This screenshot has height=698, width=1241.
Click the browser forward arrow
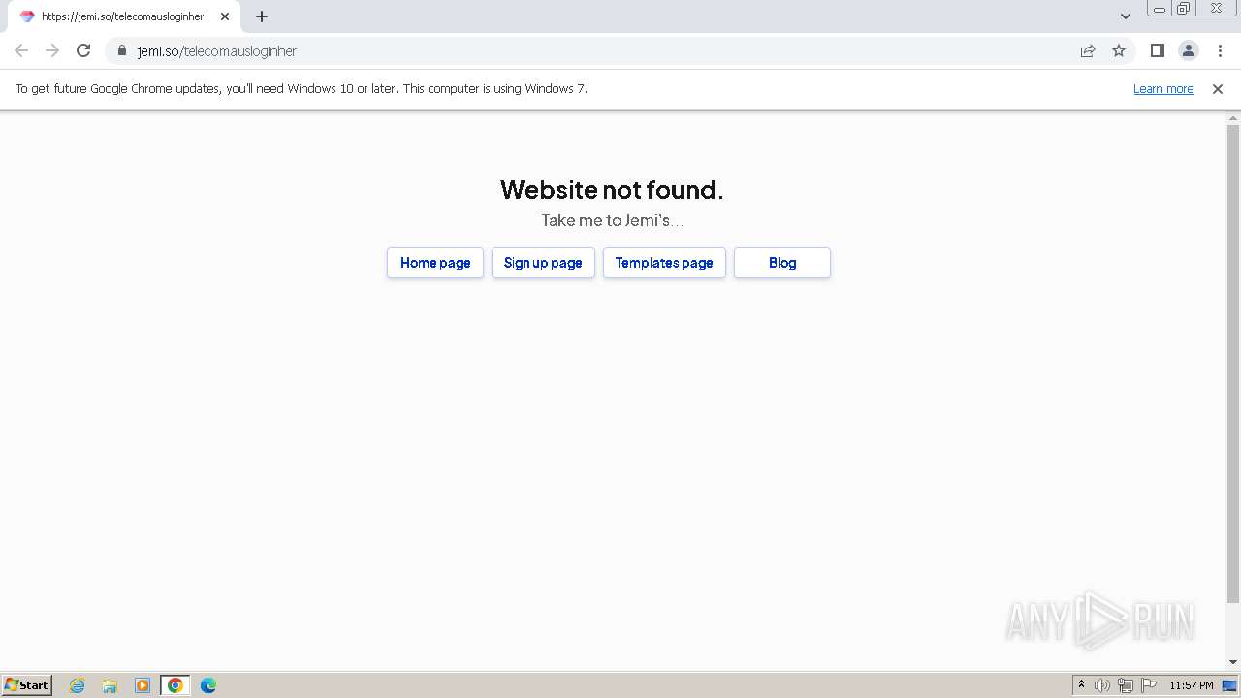coord(52,50)
